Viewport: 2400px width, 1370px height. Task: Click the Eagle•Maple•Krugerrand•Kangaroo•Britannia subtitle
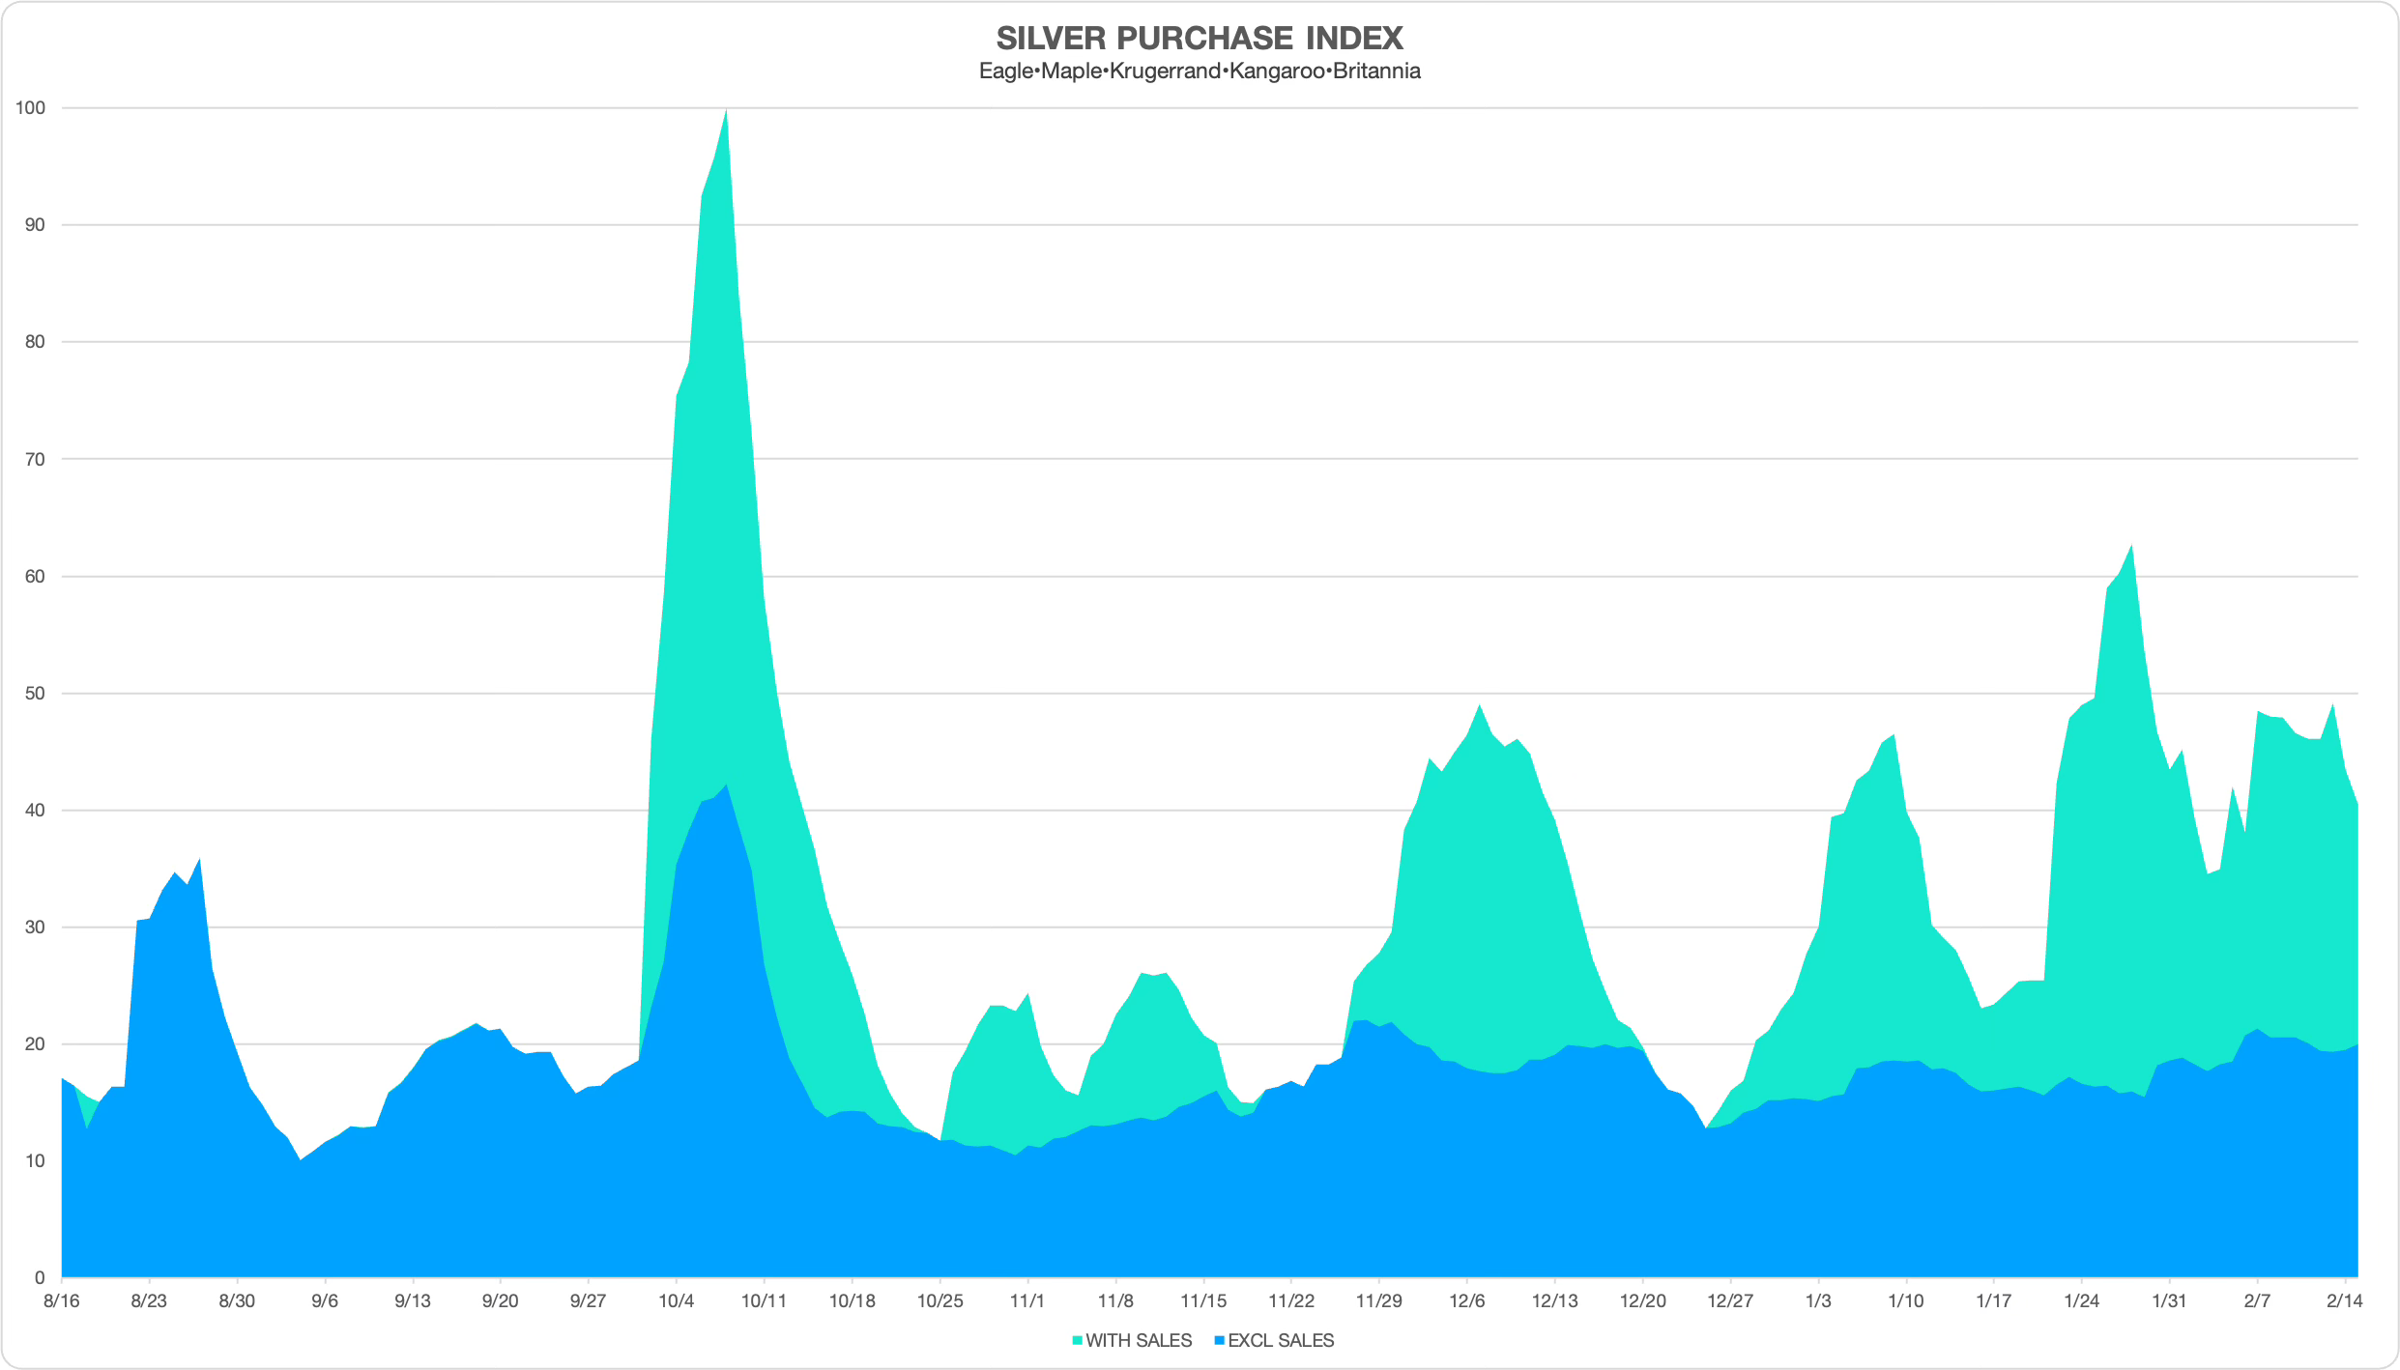click(x=1200, y=71)
